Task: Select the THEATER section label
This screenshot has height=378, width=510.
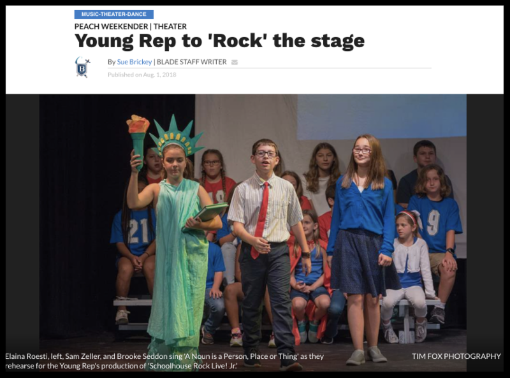Action: pyautogui.click(x=170, y=26)
